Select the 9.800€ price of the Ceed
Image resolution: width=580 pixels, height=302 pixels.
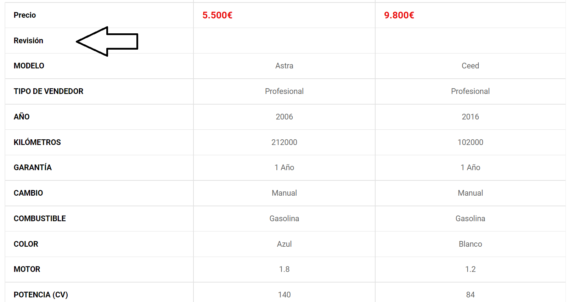pos(399,15)
